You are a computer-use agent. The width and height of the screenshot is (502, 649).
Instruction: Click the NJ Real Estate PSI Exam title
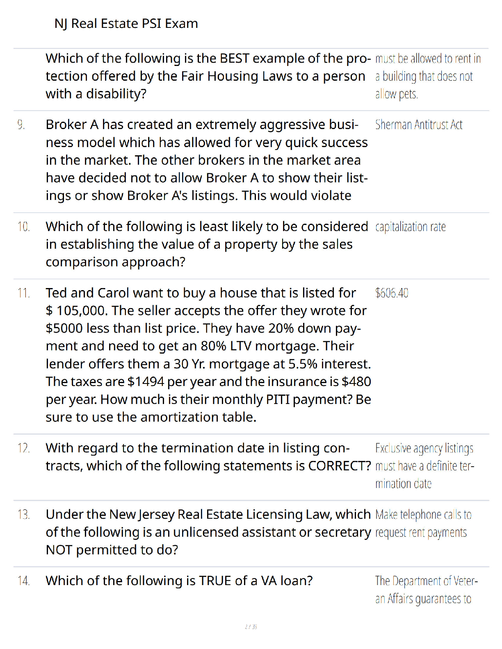coord(126,24)
